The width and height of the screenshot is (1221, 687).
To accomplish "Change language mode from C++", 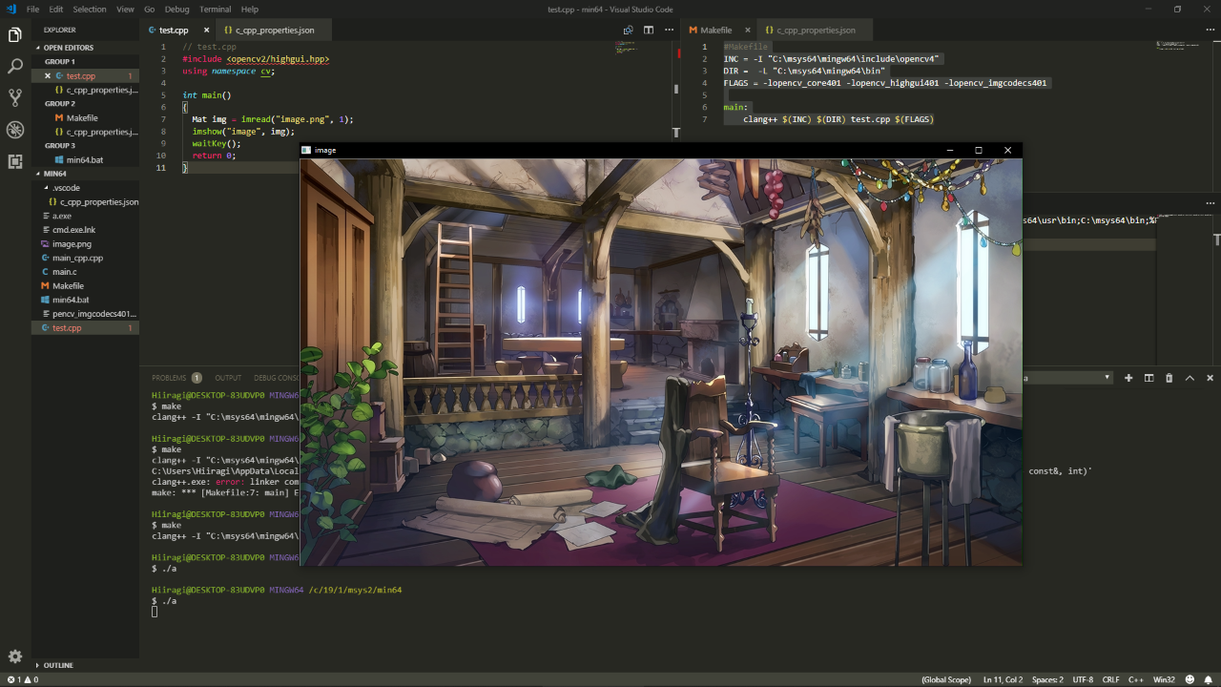I will [x=1136, y=679].
